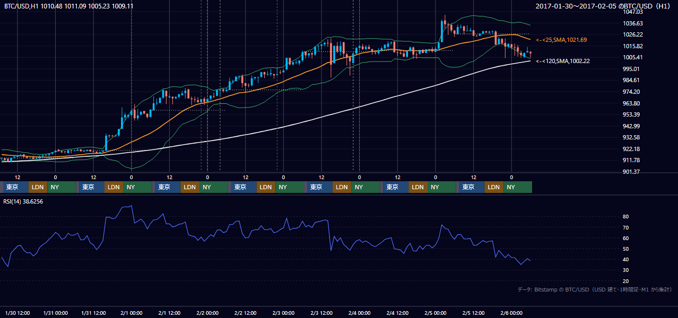Click the 2/2 00:00 date label
Screen dimensions: 678x318
pos(207,313)
